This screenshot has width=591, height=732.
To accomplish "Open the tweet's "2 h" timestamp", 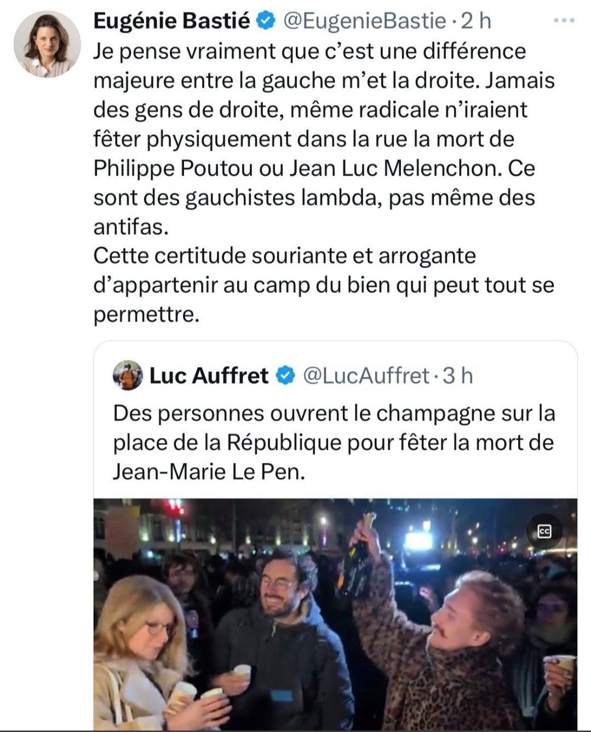I will coord(475,21).
